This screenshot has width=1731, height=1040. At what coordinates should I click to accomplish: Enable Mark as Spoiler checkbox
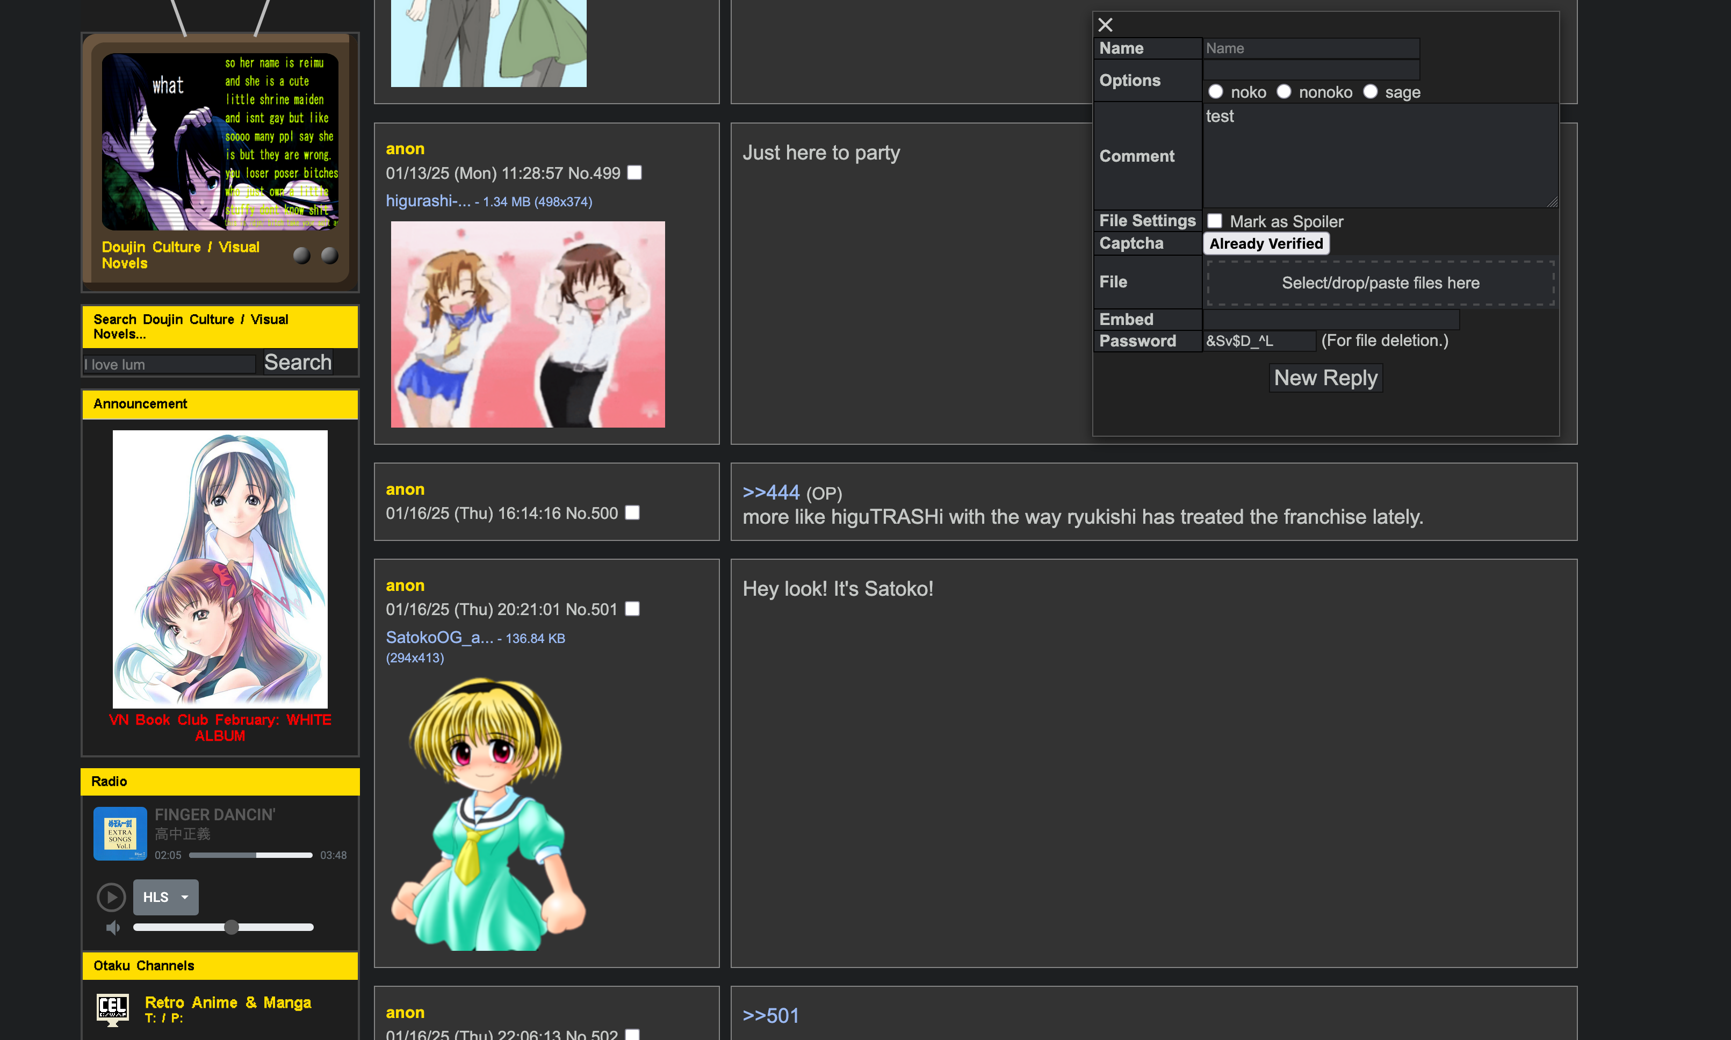(1215, 221)
